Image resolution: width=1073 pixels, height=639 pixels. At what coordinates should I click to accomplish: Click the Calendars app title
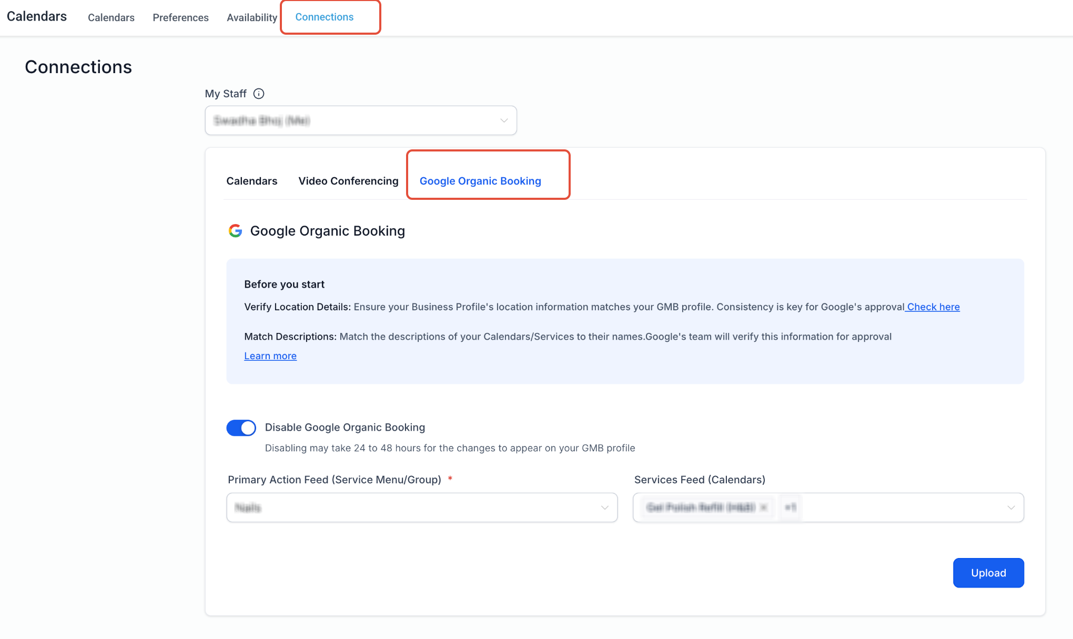(x=37, y=16)
